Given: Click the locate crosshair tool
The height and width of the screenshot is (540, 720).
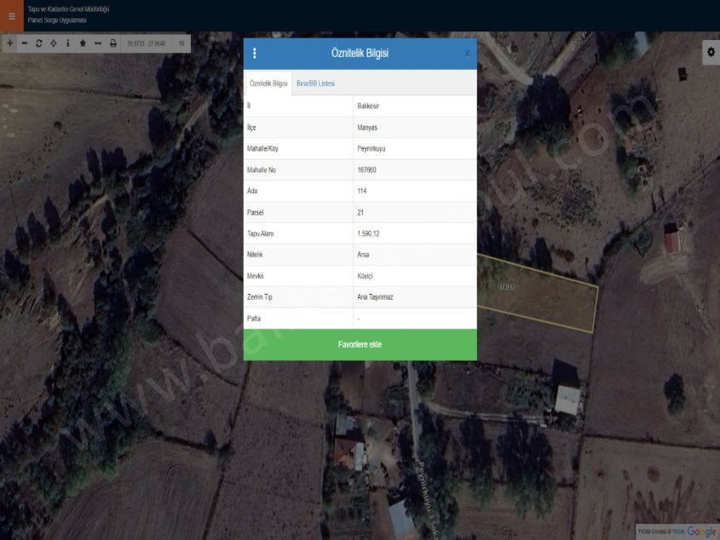Looking at the screenshot, I should [53, 43].
